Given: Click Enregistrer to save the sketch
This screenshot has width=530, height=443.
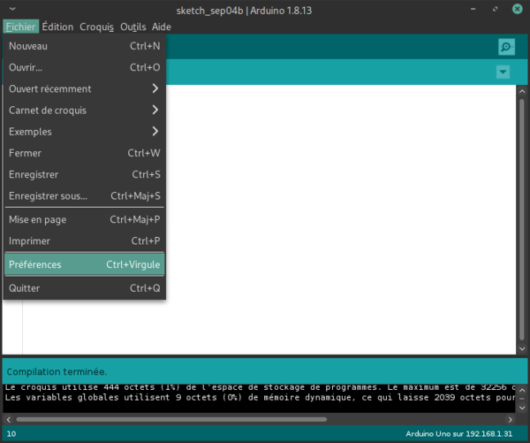Looking at the screenshot, I should (x=85, y=174).
